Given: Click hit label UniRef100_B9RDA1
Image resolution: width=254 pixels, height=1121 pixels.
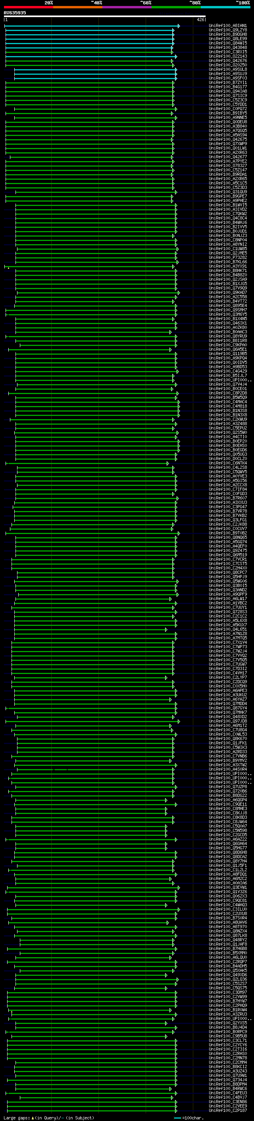Looking at the screenshot, I should [227, 174].
